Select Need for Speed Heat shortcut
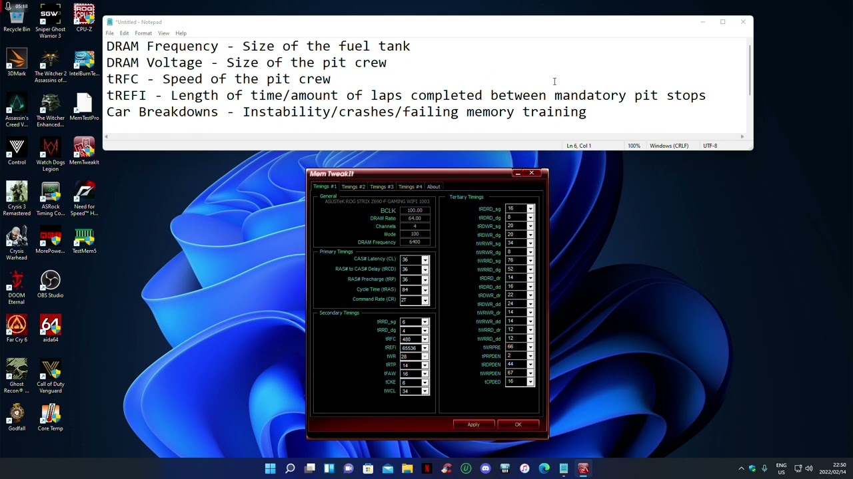 point(84,199)
